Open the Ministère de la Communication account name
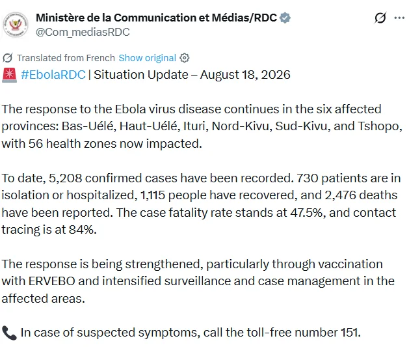This screenshot has height=347, width=409. (156, 18)
